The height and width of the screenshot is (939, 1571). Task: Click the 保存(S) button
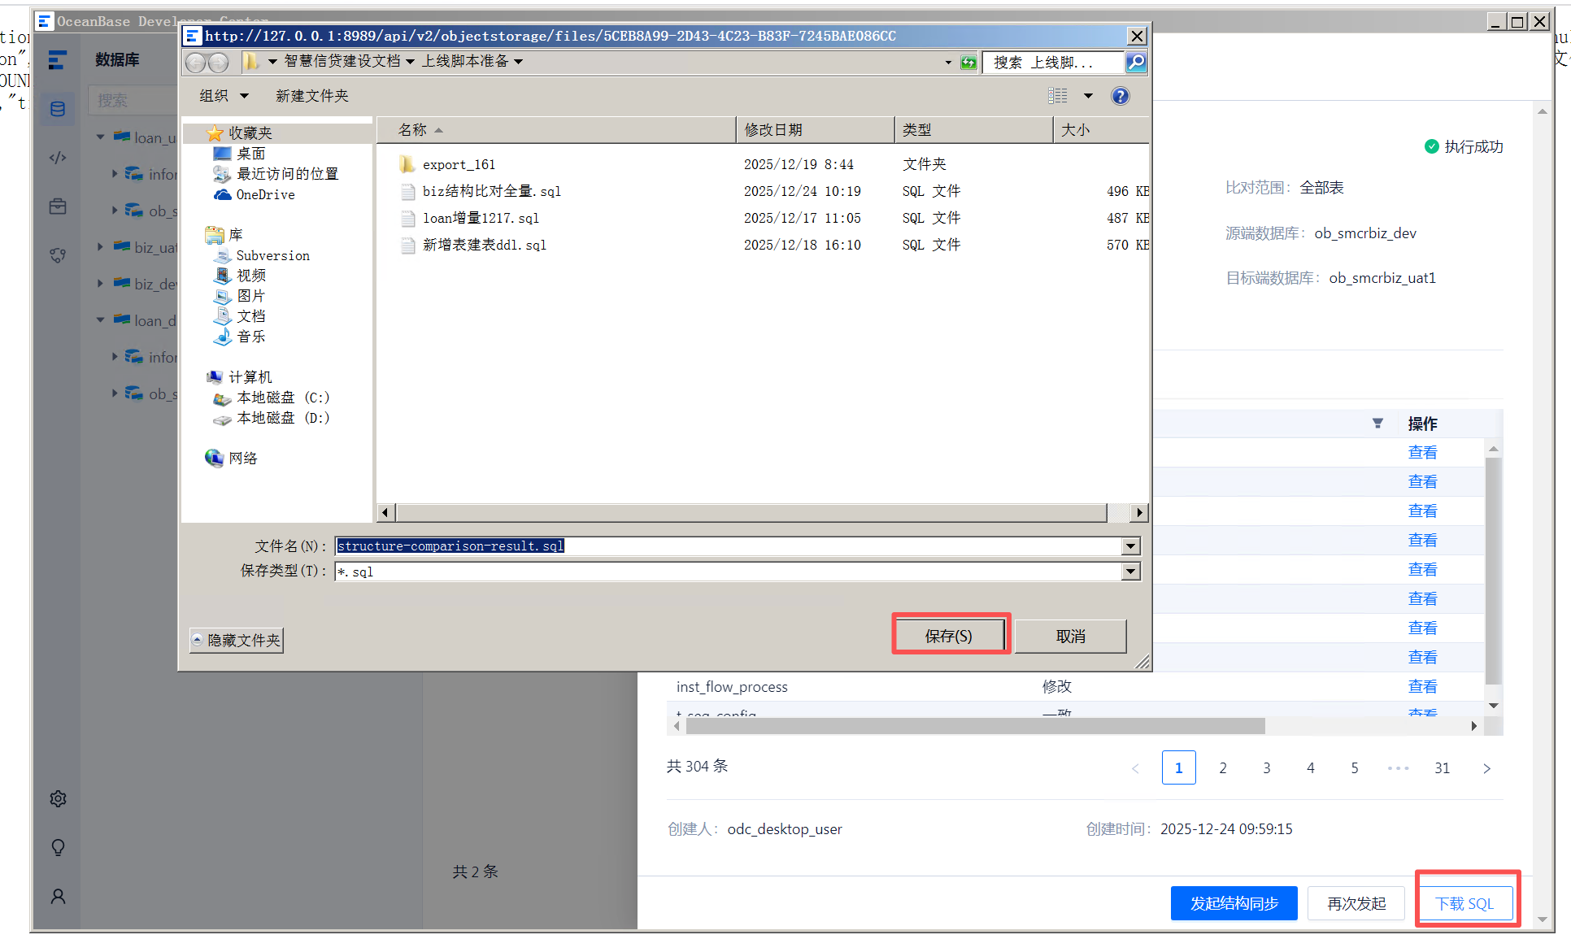(x=949, y=636)
